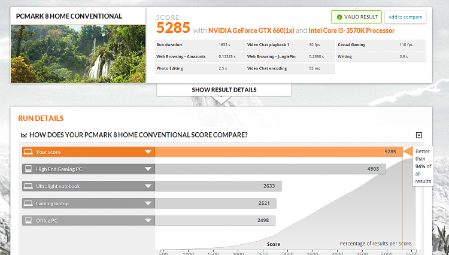Select the Ultralight notebook 2633 bar

pos(218,186)
